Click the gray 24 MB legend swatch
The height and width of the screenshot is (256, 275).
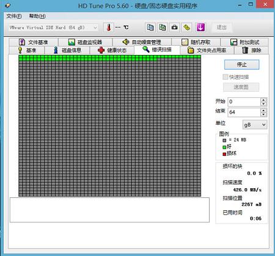224,141
